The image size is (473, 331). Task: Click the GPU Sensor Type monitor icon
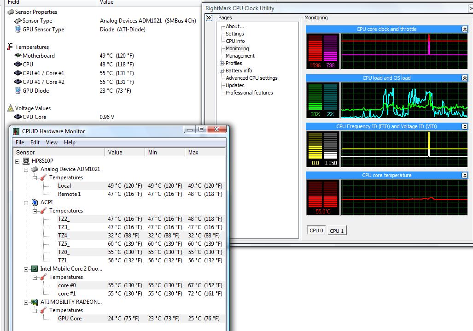[18, 30]
